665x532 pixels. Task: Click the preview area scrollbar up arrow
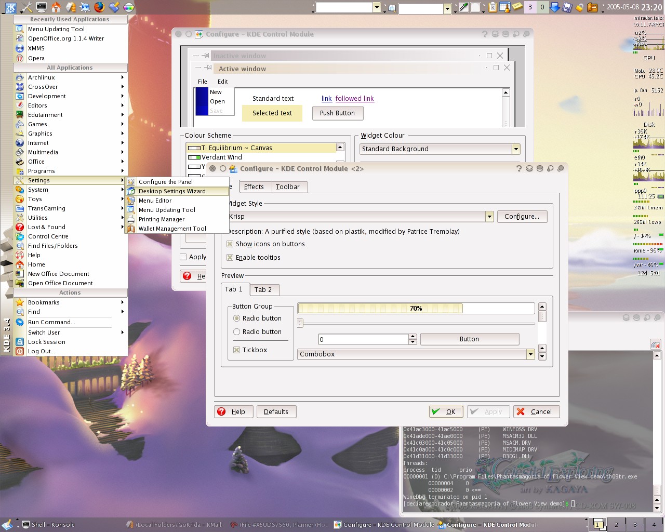[x=542, y=307]
